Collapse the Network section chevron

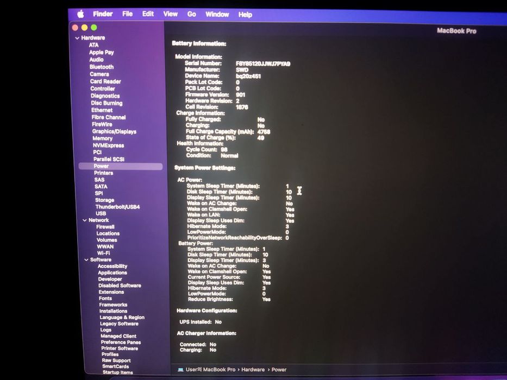[x=85, y=220]
